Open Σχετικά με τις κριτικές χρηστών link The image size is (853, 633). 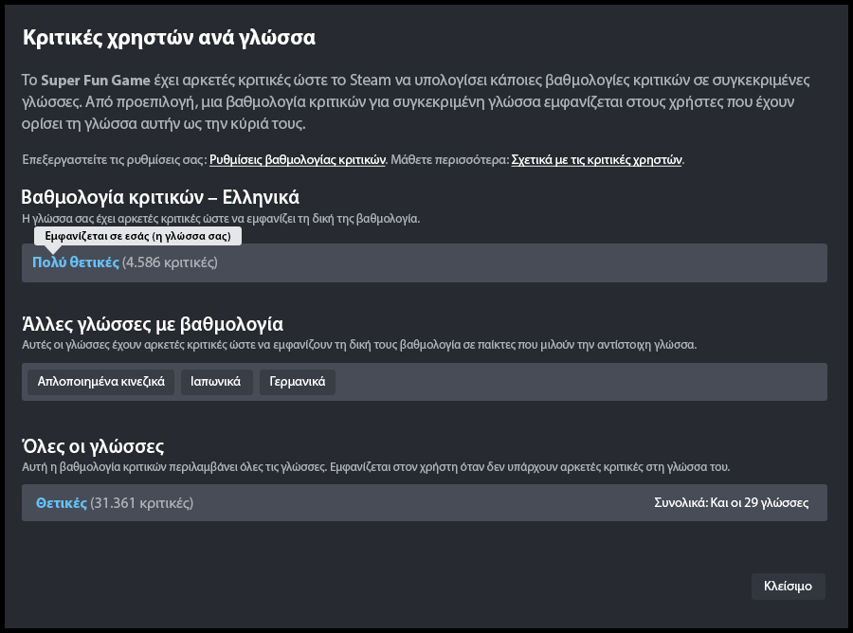pos(596,160)
